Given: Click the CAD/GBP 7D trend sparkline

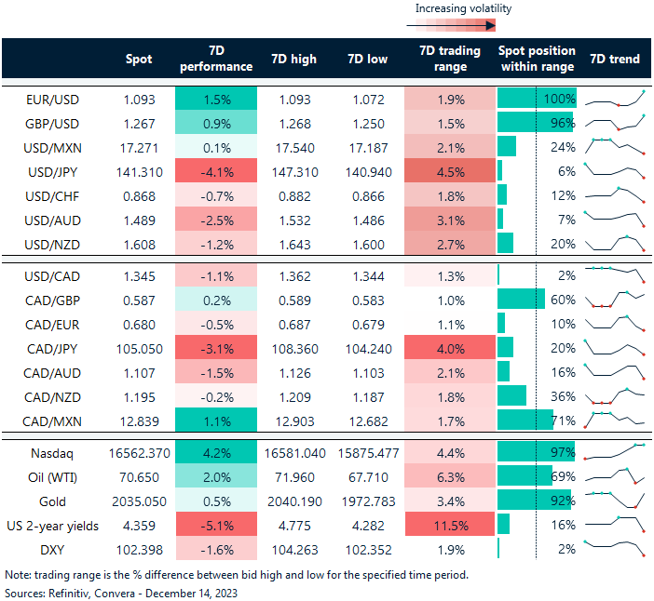Looking at the screenshot, I should pos(614,300).
